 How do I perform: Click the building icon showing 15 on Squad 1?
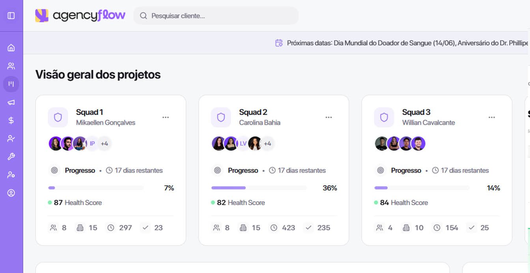tap(80, 228)
